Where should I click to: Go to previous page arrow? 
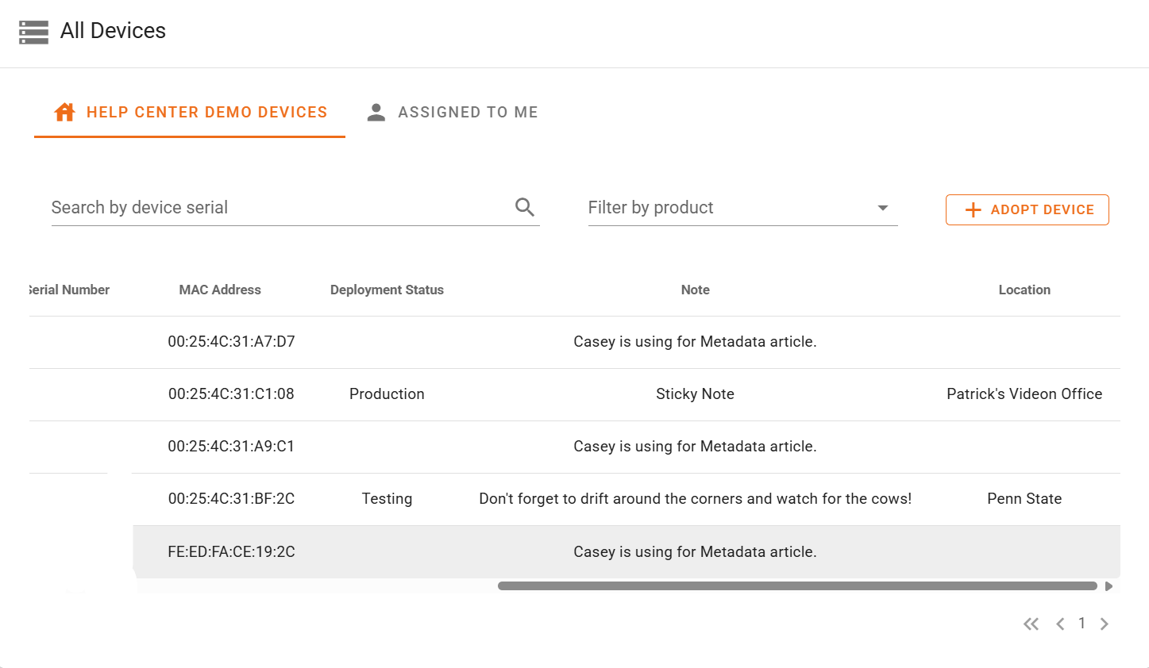point(1060,624)
